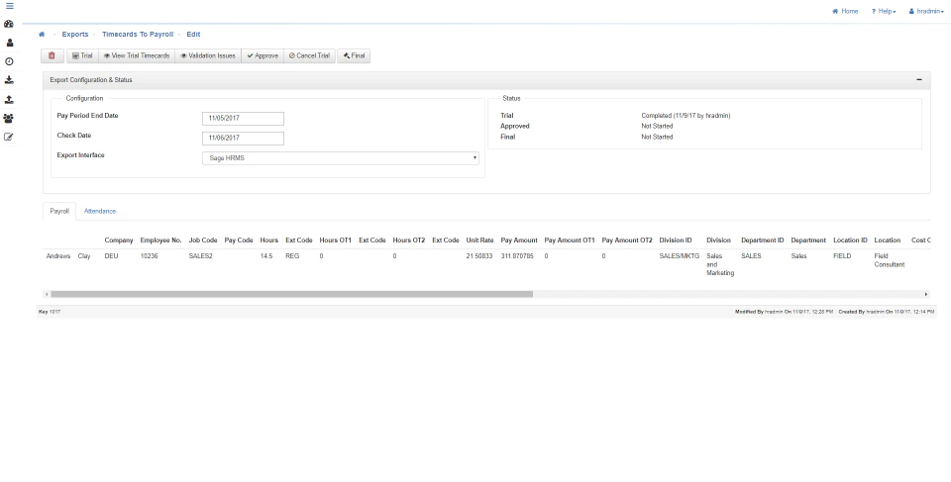Click the 'SALES2' job code cell
This screenshot has height=482, width=951.
click(201, 256)
